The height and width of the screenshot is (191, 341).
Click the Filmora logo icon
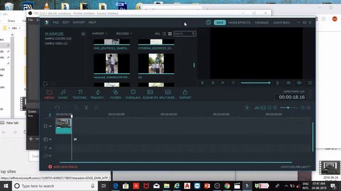pyautogui.click(x=46, y=22)
